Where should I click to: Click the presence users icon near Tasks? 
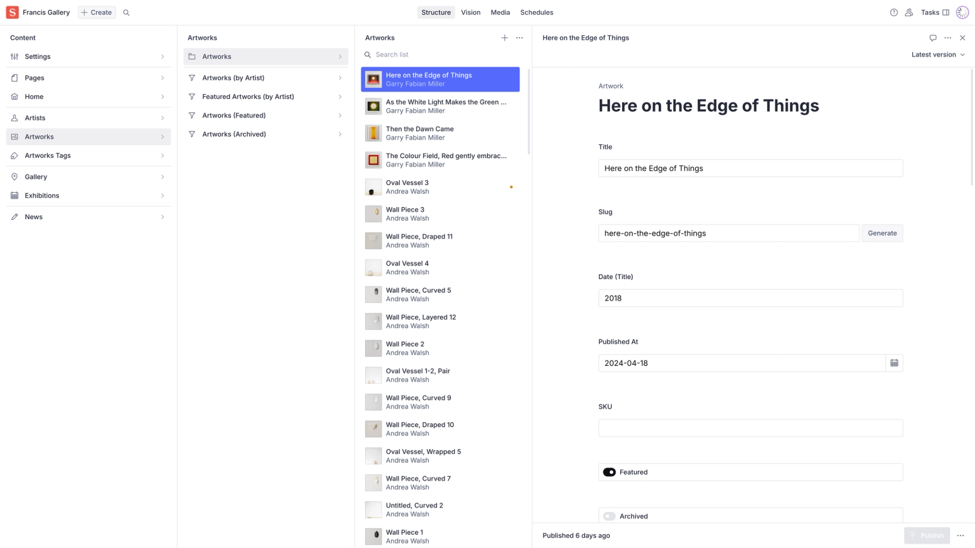[909, 13]
